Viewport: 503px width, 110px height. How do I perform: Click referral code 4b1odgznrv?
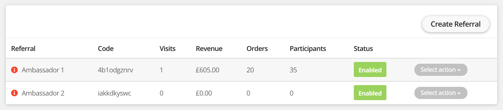[115, 70]
